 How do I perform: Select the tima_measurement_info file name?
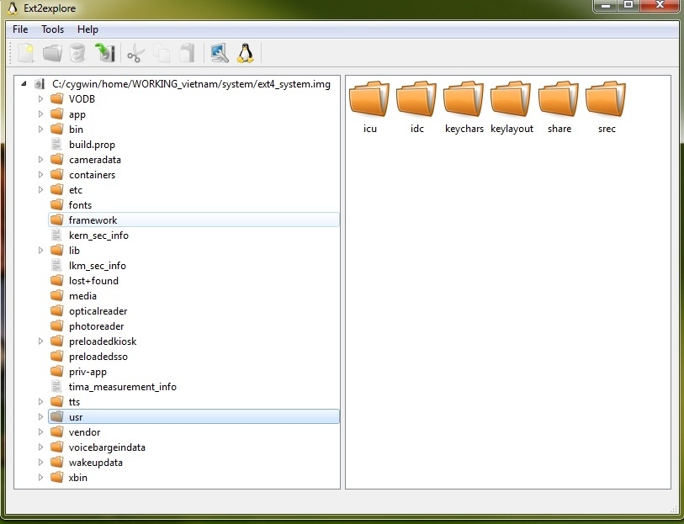123,387
